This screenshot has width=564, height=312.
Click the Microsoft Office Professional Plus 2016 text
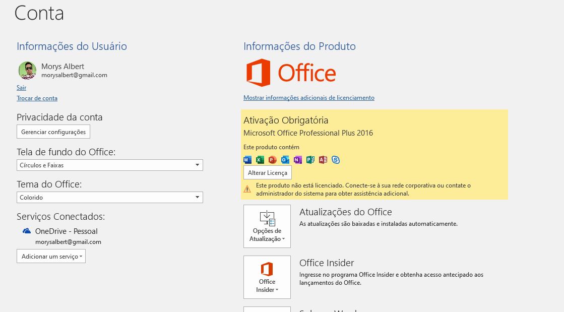(308, 133)
